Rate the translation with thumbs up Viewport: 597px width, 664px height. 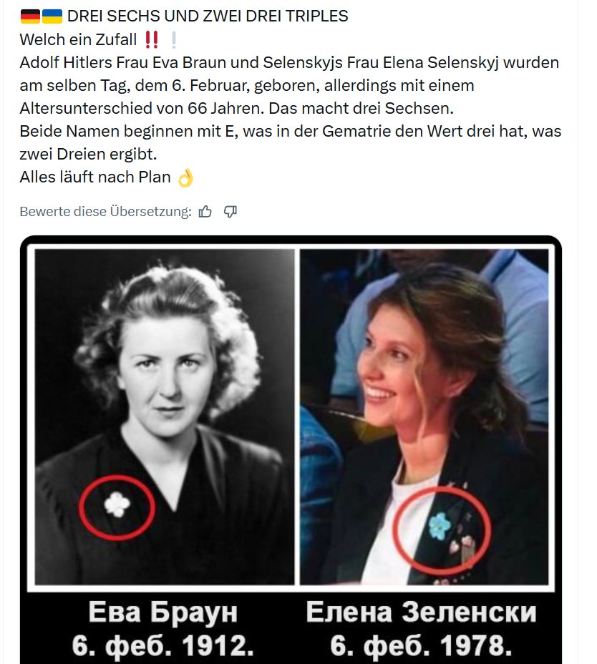point(205,211)
